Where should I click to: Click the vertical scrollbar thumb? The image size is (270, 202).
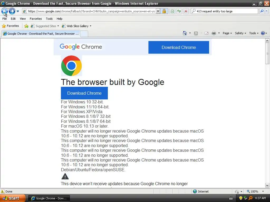coord(267,53)
